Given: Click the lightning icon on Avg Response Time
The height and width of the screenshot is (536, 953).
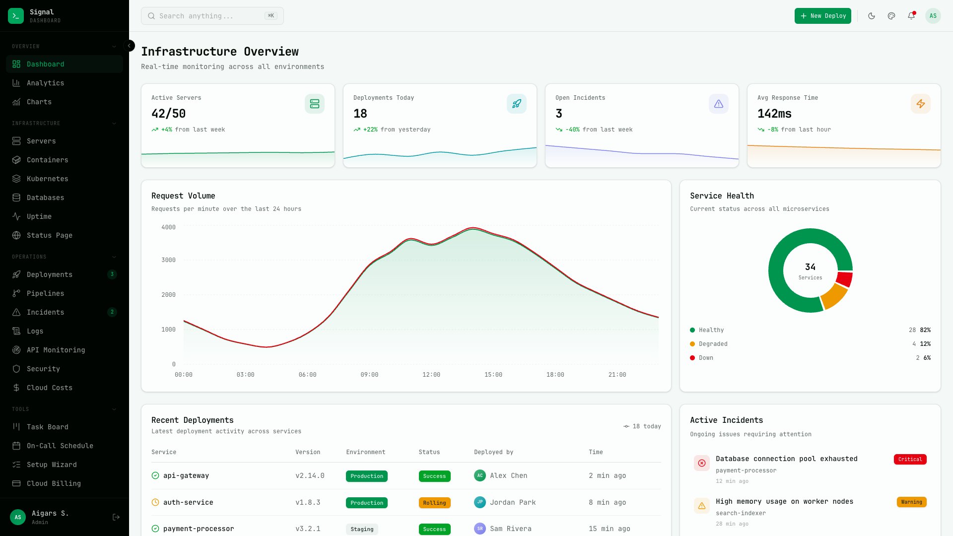Looking at the screenshot, I should (921, 104).
